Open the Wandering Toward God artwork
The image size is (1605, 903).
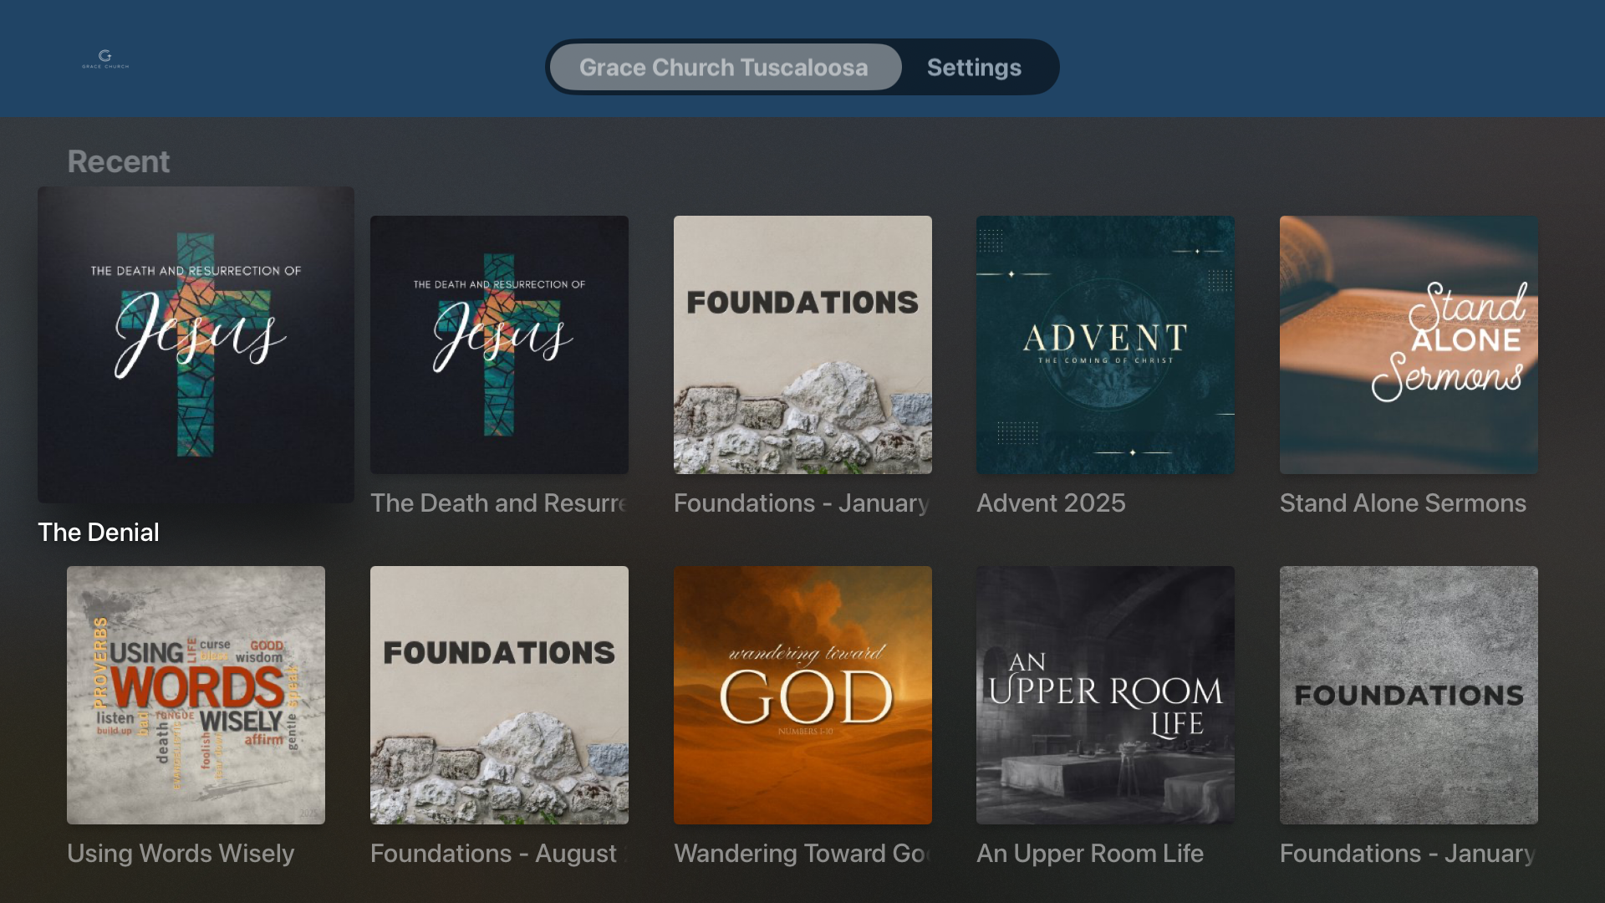[802, 695]
